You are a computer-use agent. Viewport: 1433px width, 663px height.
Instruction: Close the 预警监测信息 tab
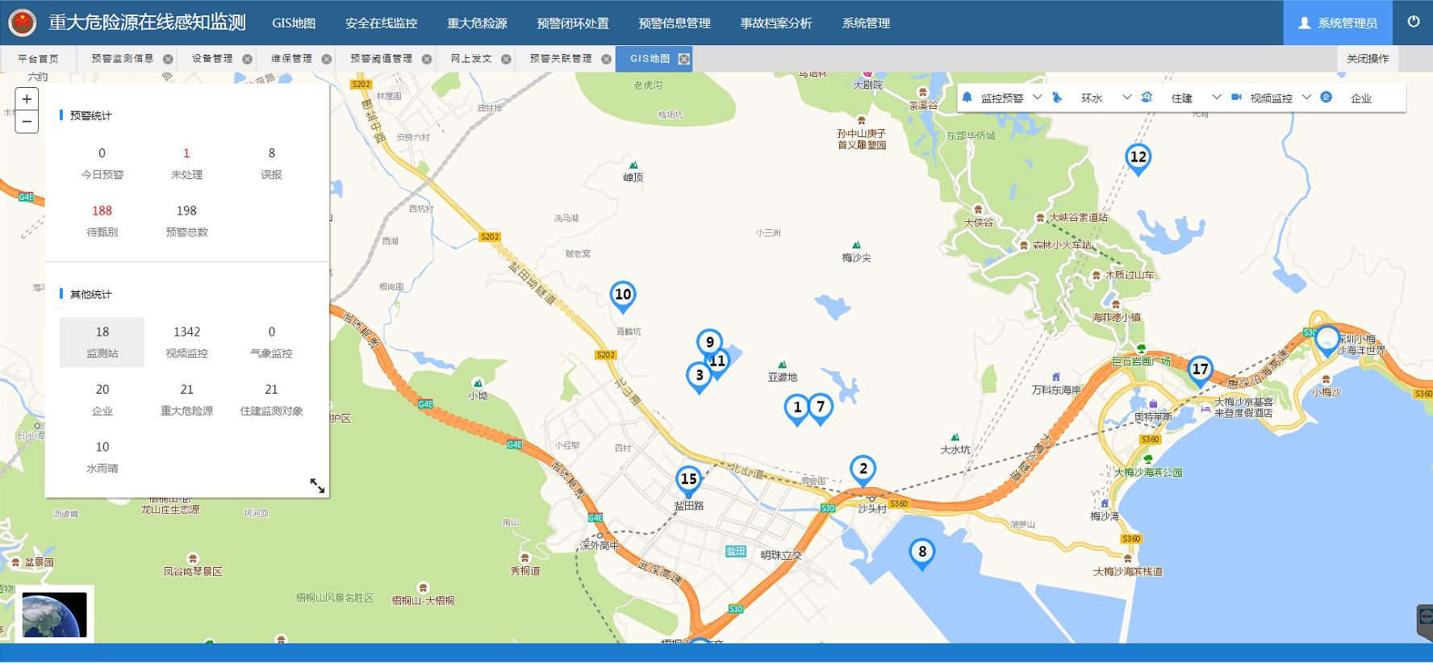pyautogui.click(x=168, y=59)
